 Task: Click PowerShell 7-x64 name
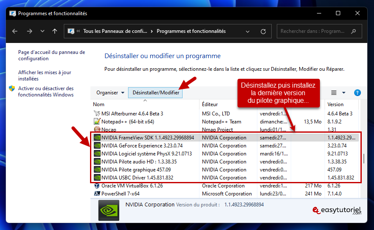120,194
